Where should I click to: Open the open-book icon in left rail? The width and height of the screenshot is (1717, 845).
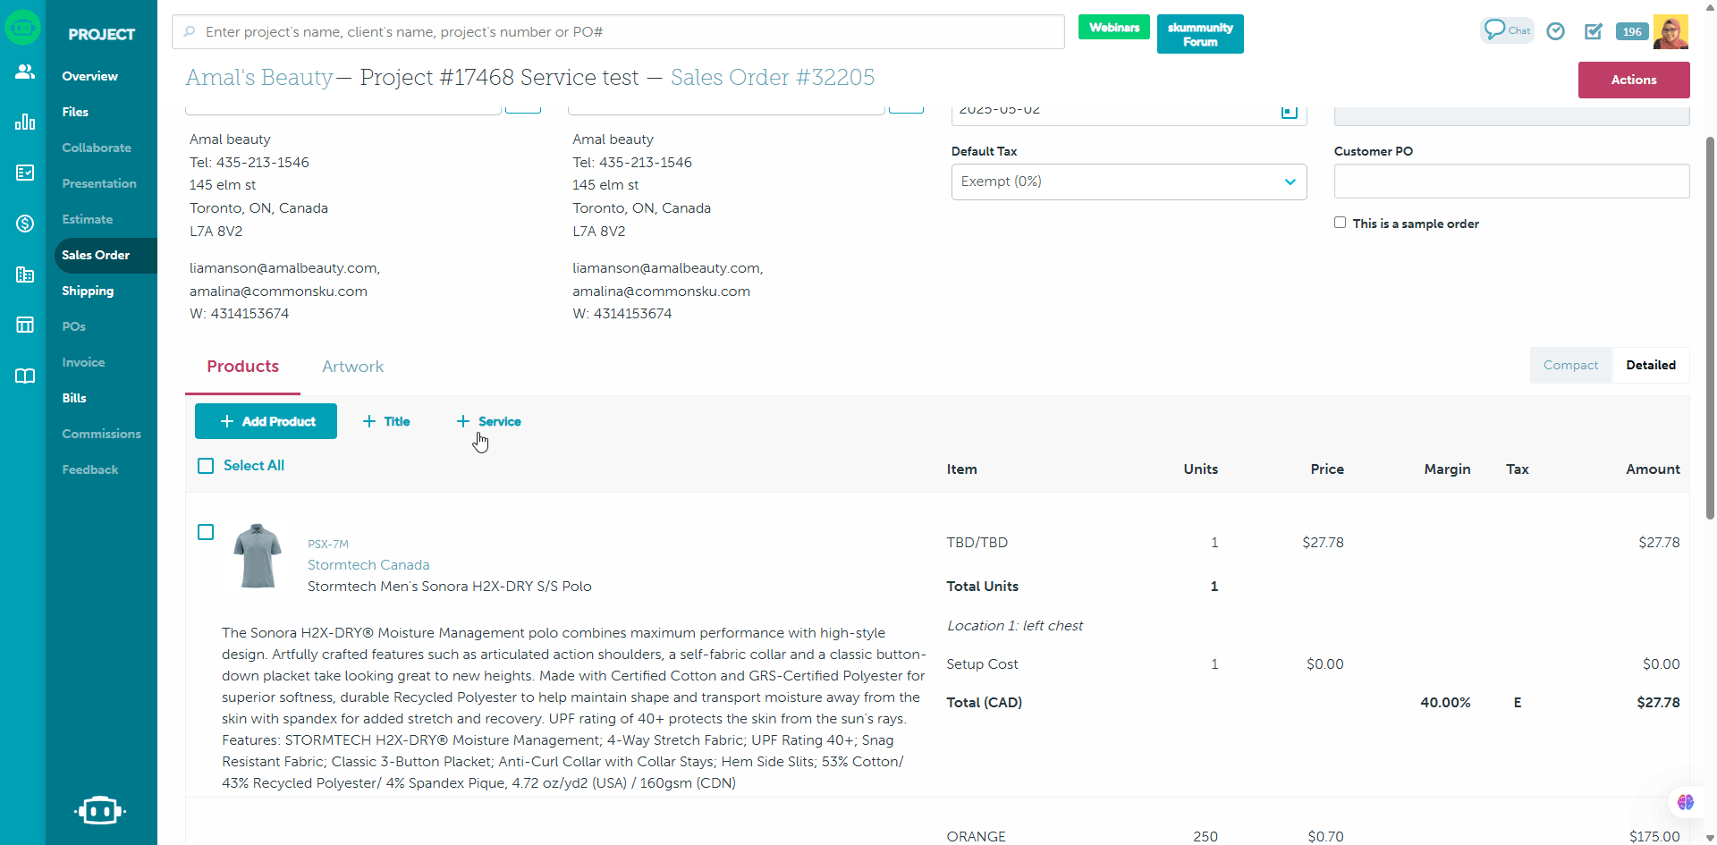tap(24, 376)
